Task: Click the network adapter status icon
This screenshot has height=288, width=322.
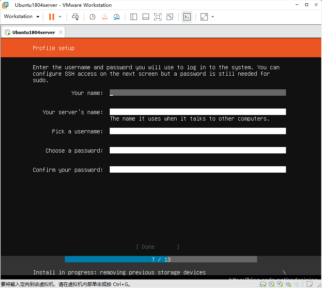Action: click(x=280, y=284)
